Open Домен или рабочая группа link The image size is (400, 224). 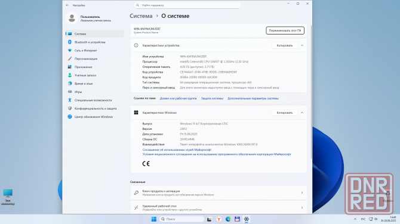coord(178,98)
